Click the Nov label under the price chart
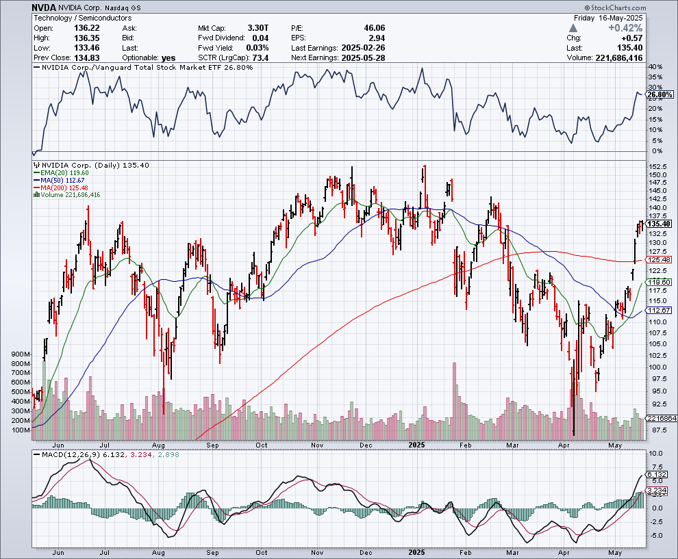This screenshot has width=678, height=559. pos(317,445)
